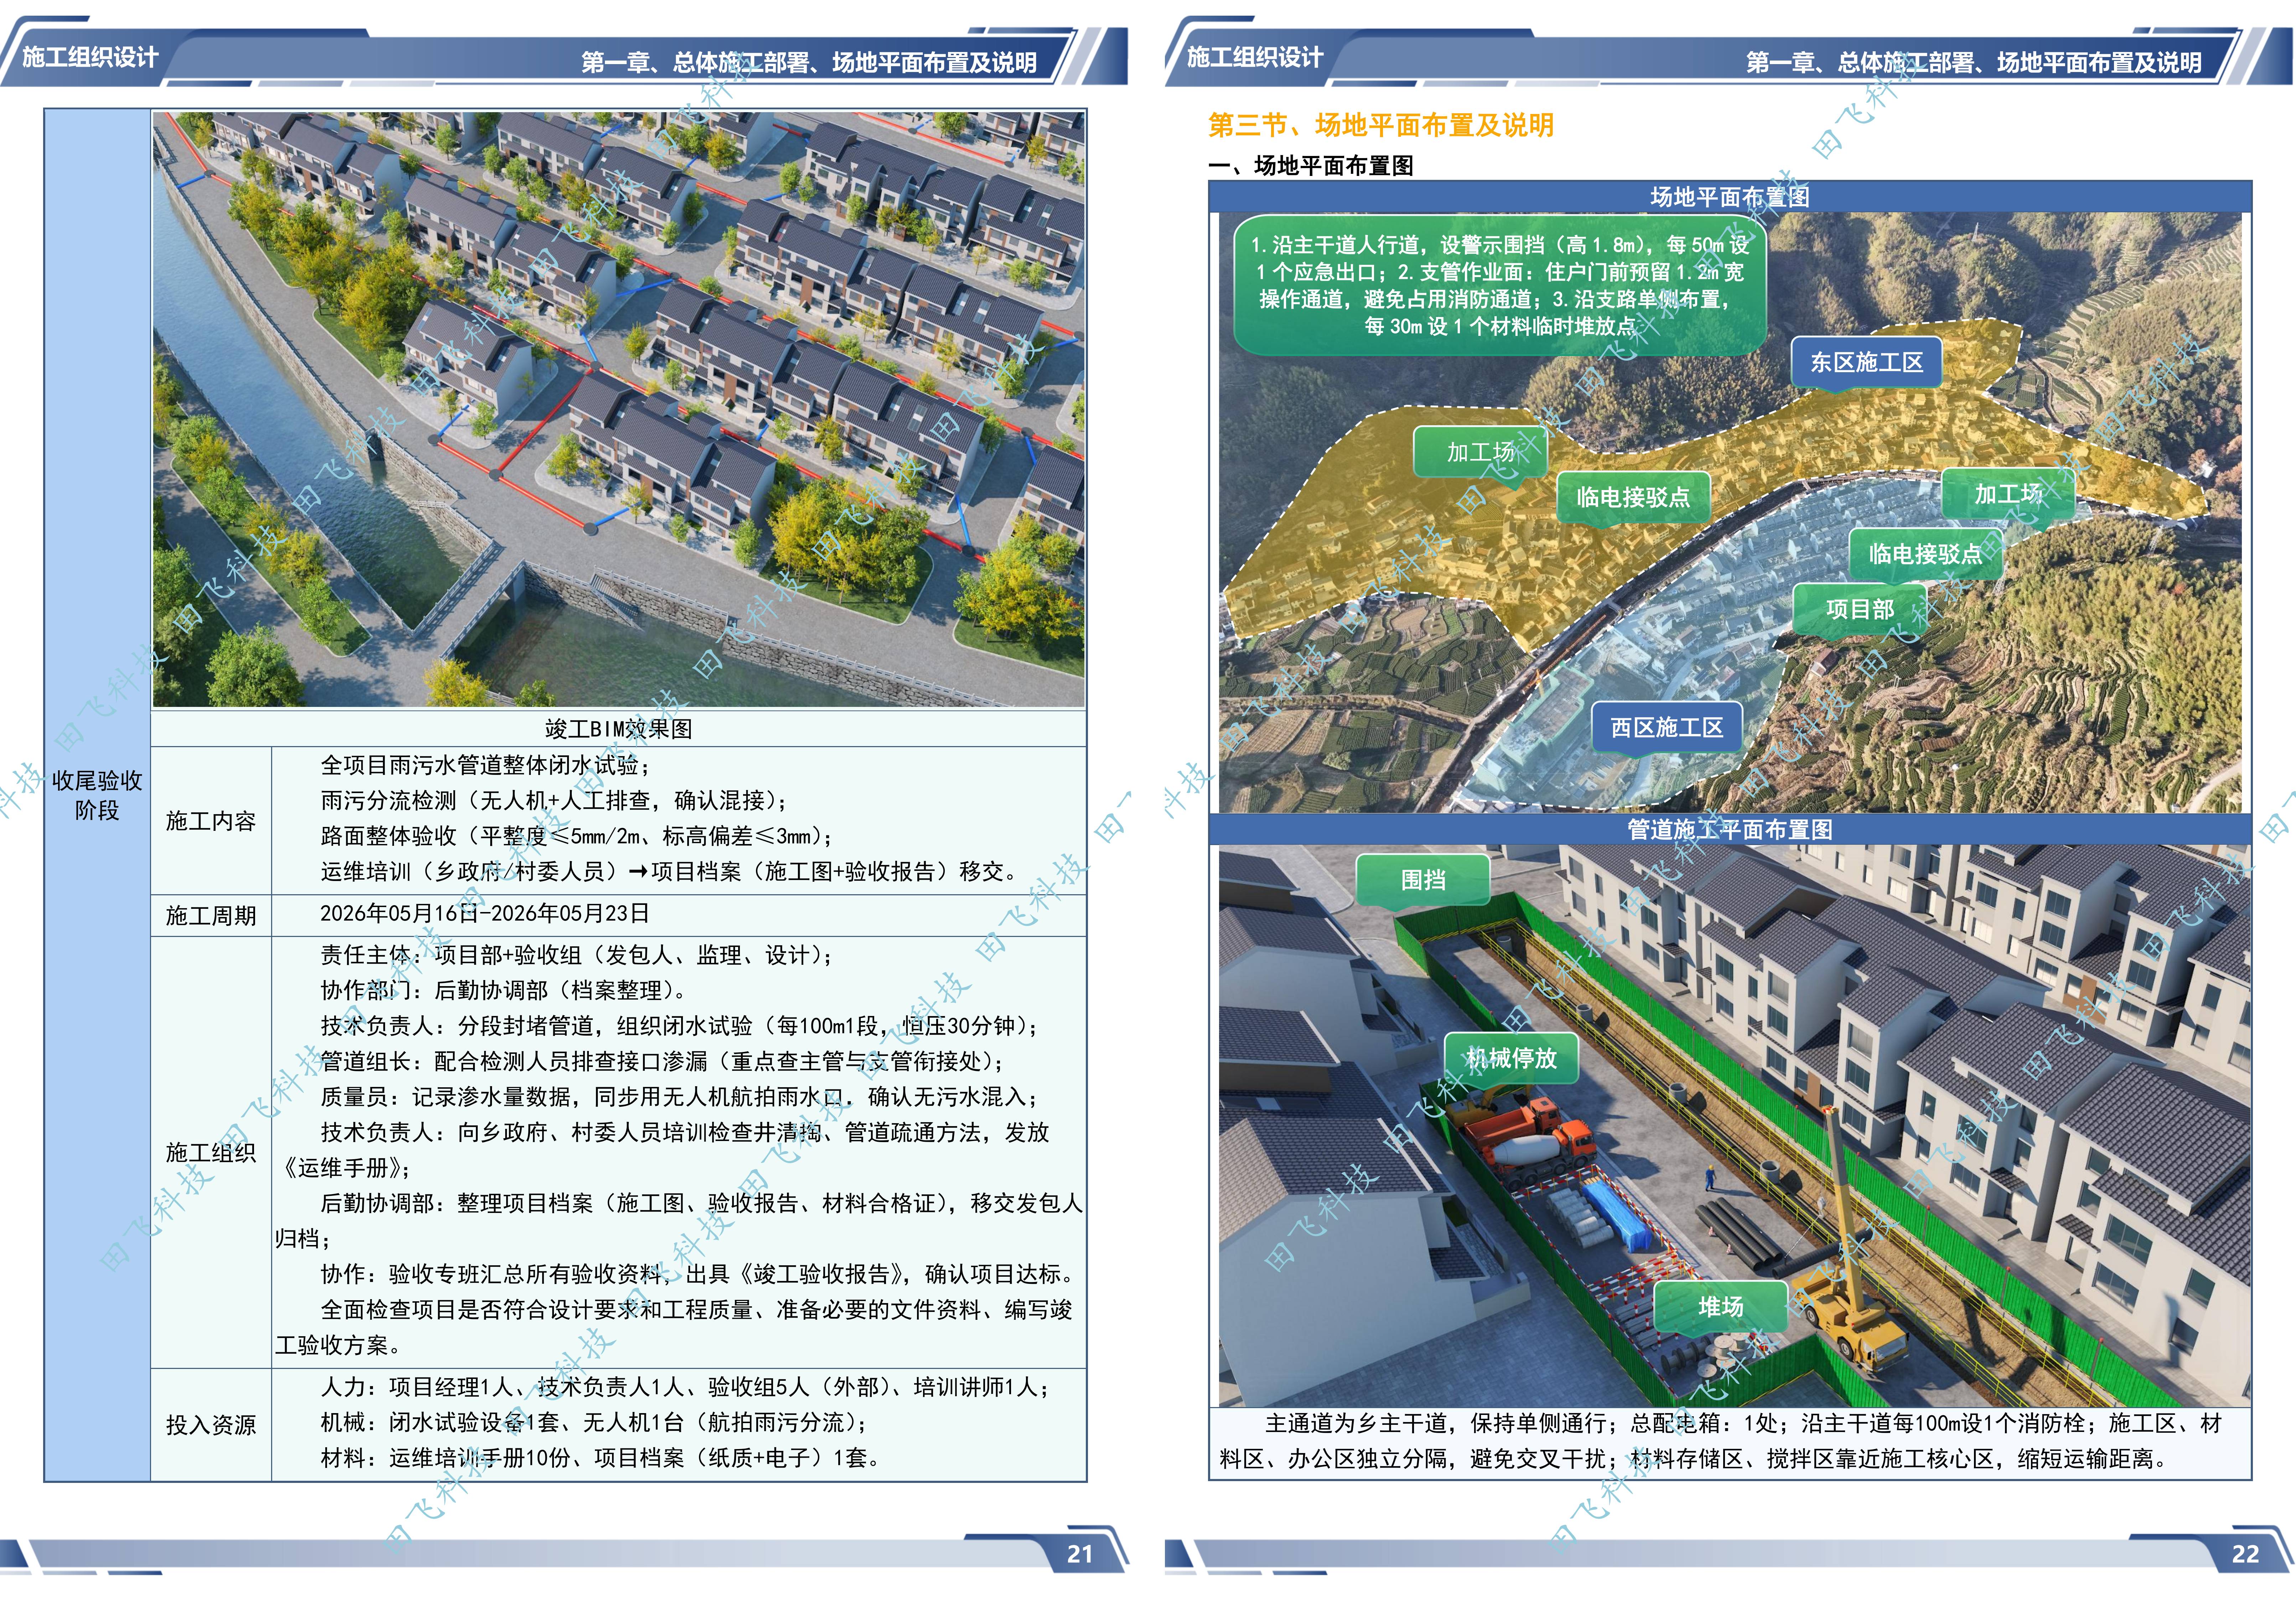Click the green notes callout about 警示围挡
2296x1599 pixels.
point(1500,285)
